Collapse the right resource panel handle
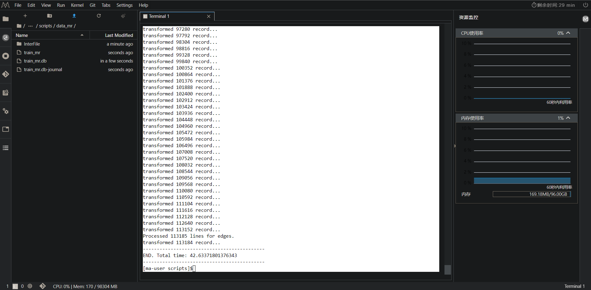The width and height of the screenshot is (591, 290). tap(455, 146)
